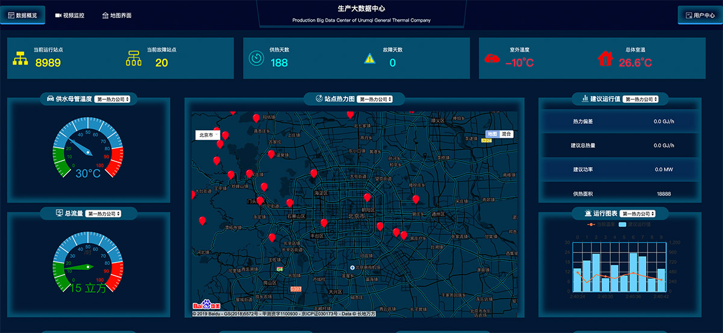This screenshot has width=723, height=333.
Task: Click the bar chart icon beside 建议运行值
Action: tap(585, 99)
